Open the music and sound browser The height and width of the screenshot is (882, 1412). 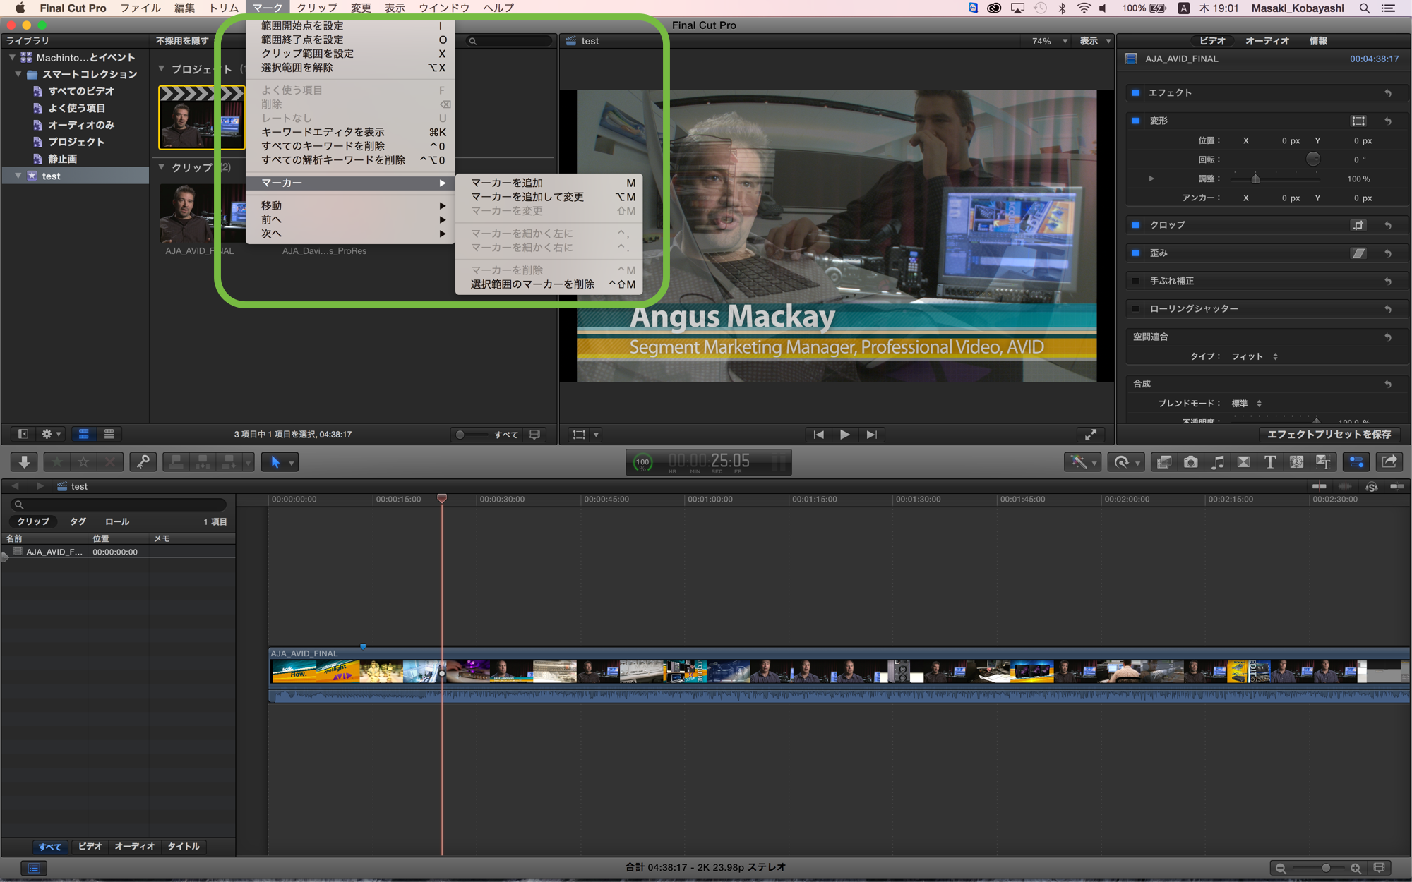pos(1218,462)
